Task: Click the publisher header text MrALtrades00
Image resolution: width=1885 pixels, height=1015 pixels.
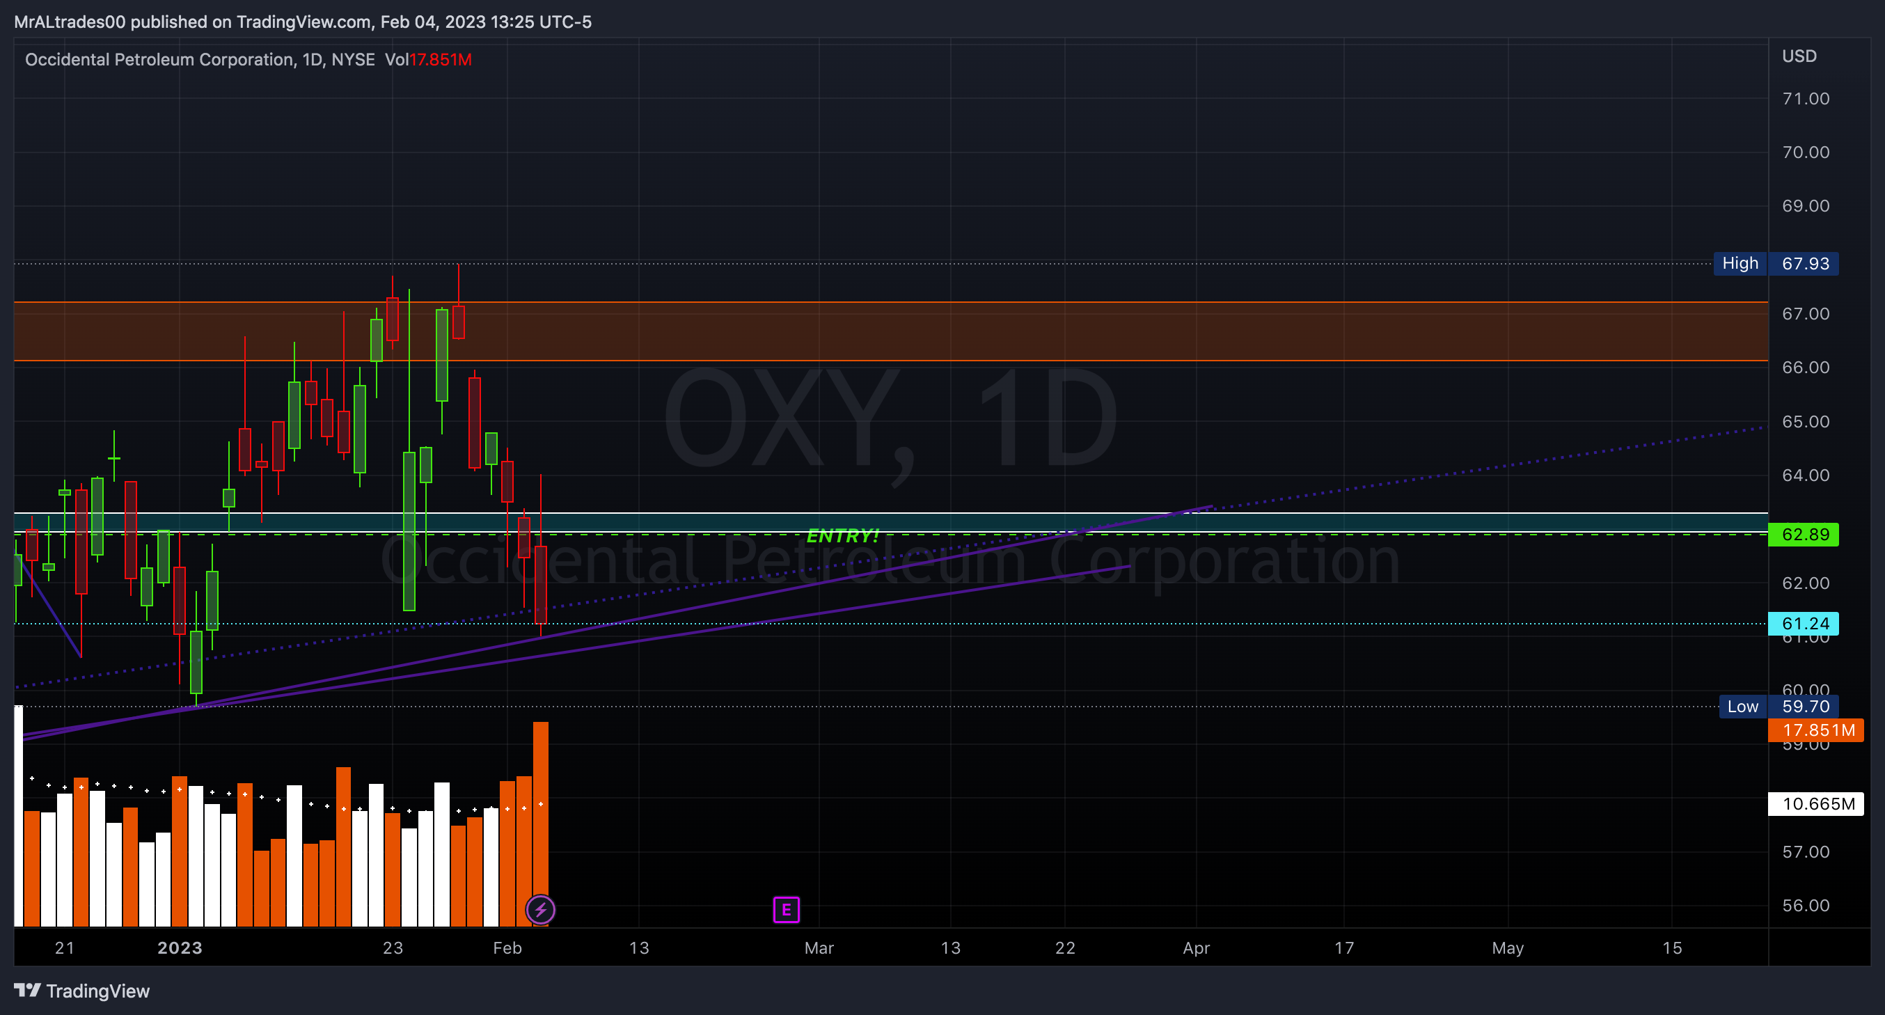Action: tap(70, 22)
